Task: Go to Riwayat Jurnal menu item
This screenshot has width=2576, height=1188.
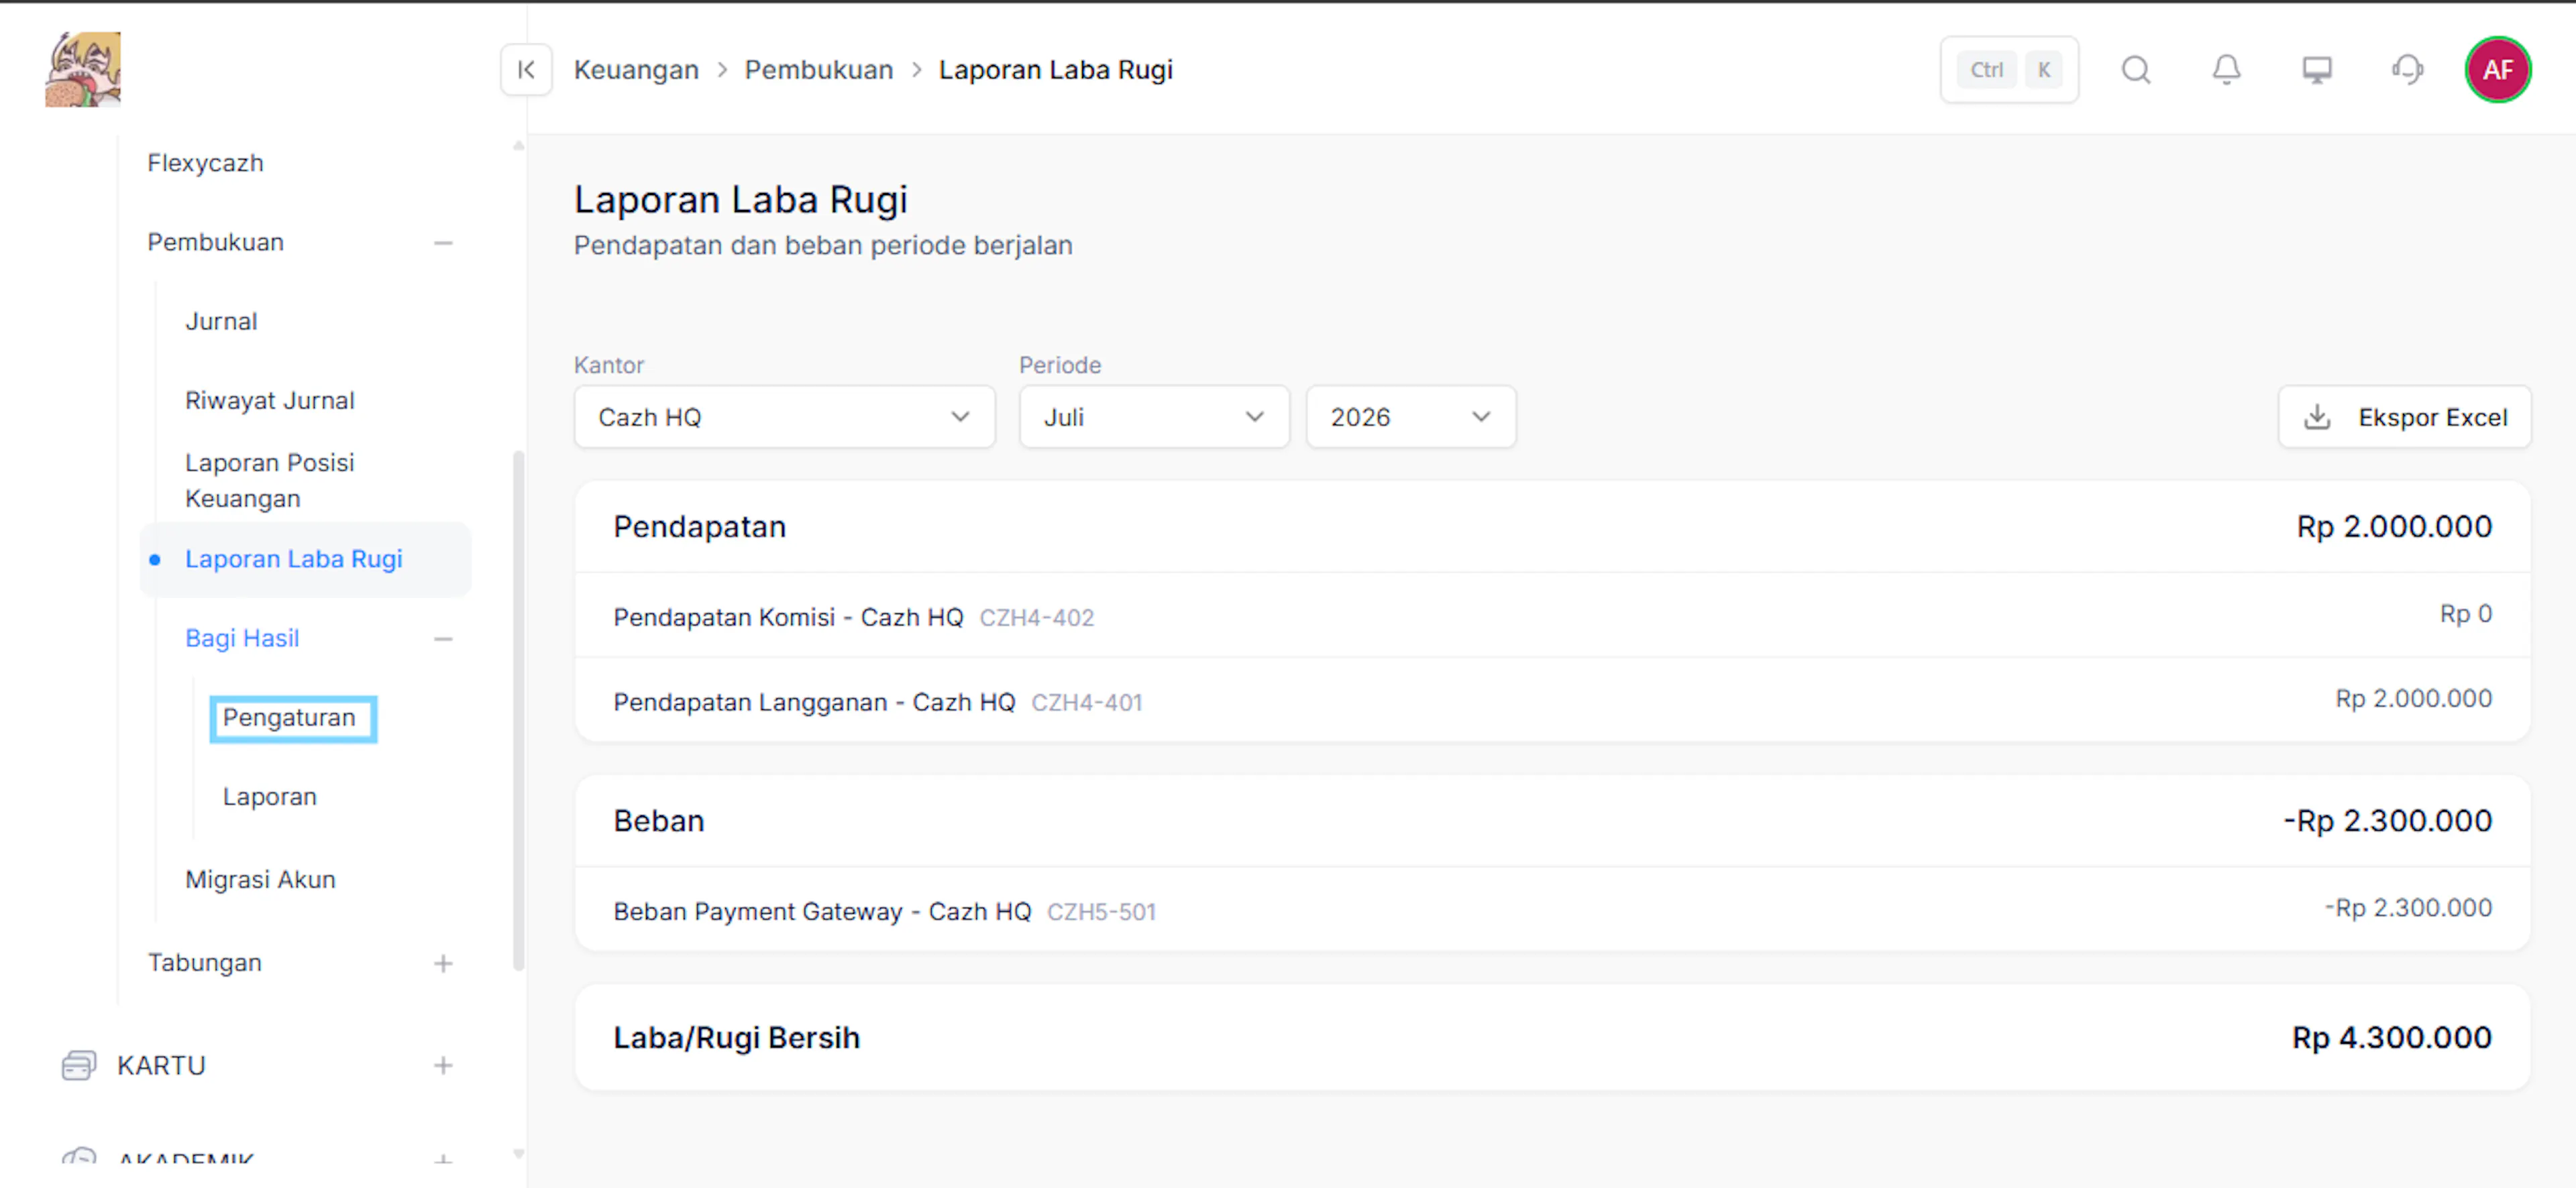Action: (x=270, y=401)
